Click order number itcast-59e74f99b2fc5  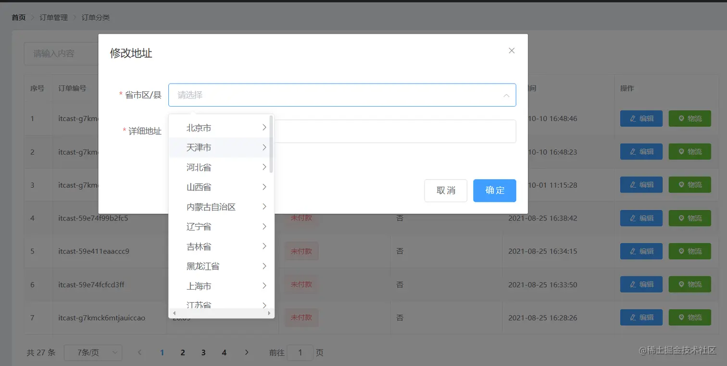point(93,218)
